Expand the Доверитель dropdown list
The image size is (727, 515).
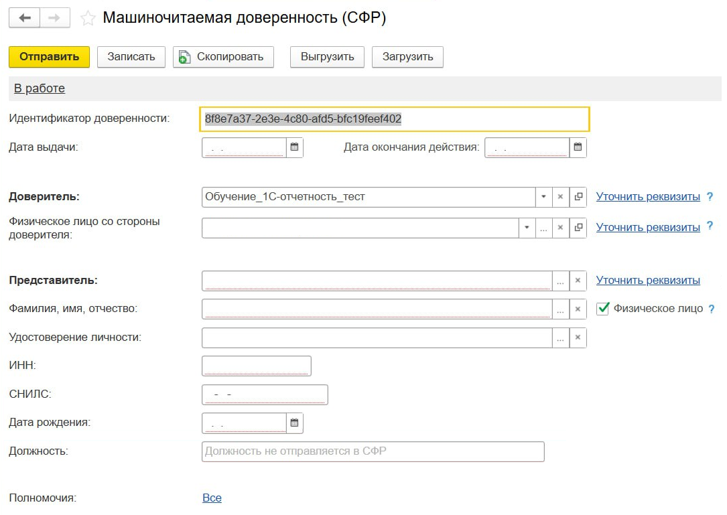tap(543, 197)
